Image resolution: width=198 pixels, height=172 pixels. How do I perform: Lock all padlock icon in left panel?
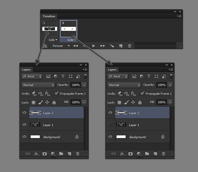point(54,102)
